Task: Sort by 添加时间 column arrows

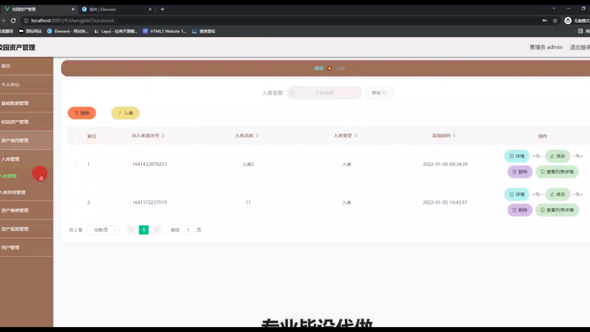Action: click(454, 136)
